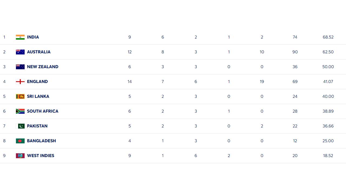
Task: Click the Bangladesh flag icon
Action: [20, 141]
